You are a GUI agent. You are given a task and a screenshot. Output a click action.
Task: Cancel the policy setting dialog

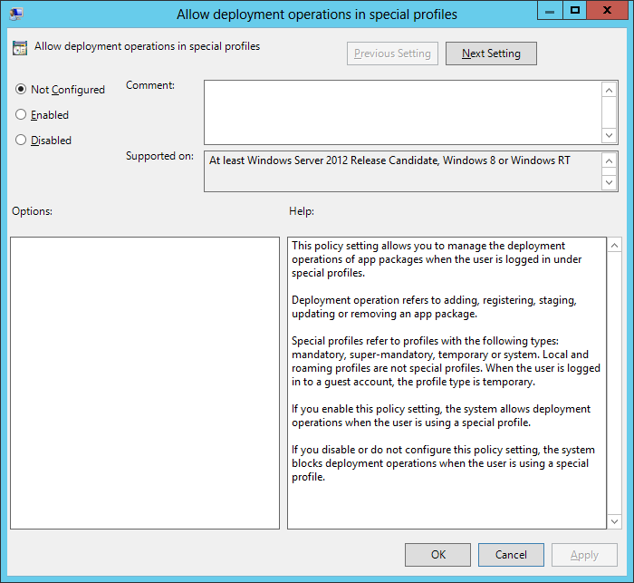click(x=511, y=555)
